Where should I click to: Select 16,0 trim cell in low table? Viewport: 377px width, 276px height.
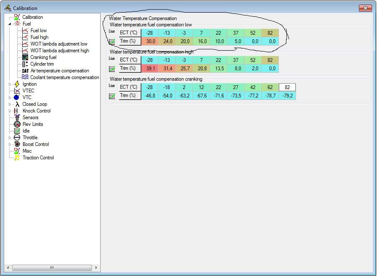tap(201, 41)
